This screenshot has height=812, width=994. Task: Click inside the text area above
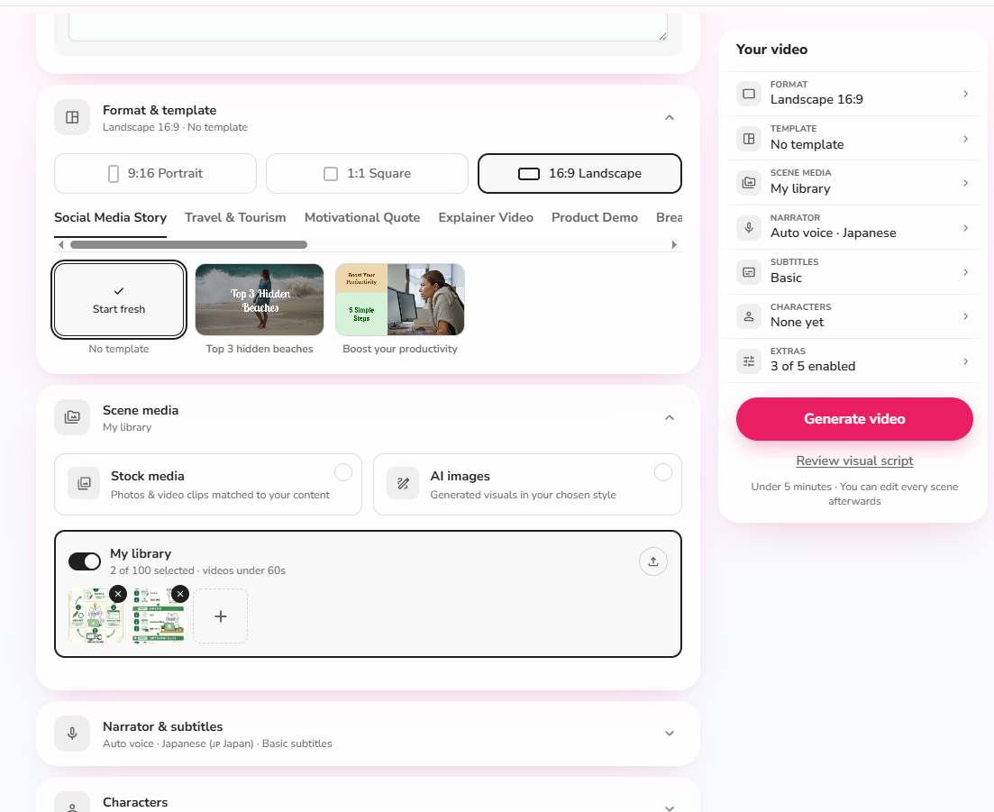click(368, 27)
